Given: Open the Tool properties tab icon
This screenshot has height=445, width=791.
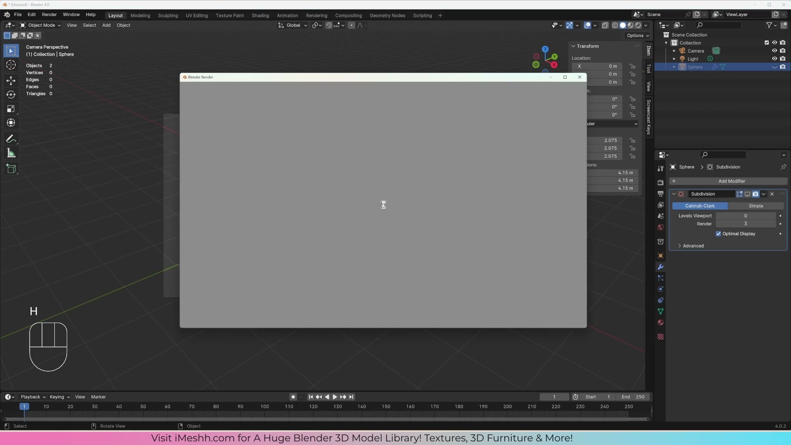Looking at the screenshot, I should [660, 169].
